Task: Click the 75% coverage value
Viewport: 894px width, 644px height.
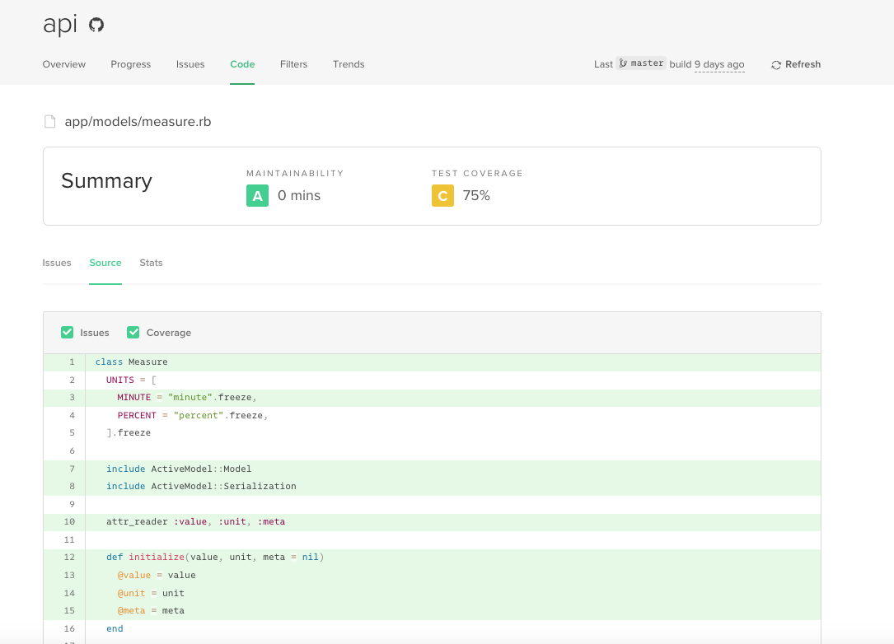Action: [x=476, y=195]
